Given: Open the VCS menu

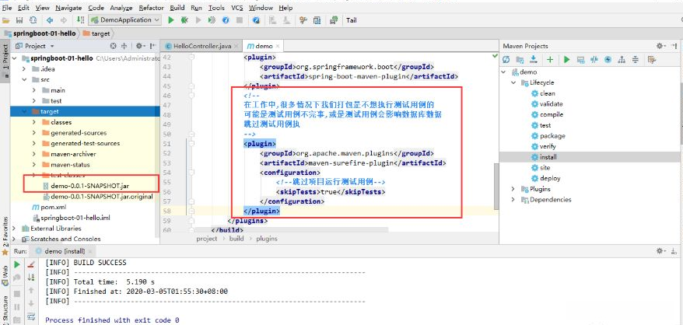Looking at the screenshot, I should tap(237, 8).
